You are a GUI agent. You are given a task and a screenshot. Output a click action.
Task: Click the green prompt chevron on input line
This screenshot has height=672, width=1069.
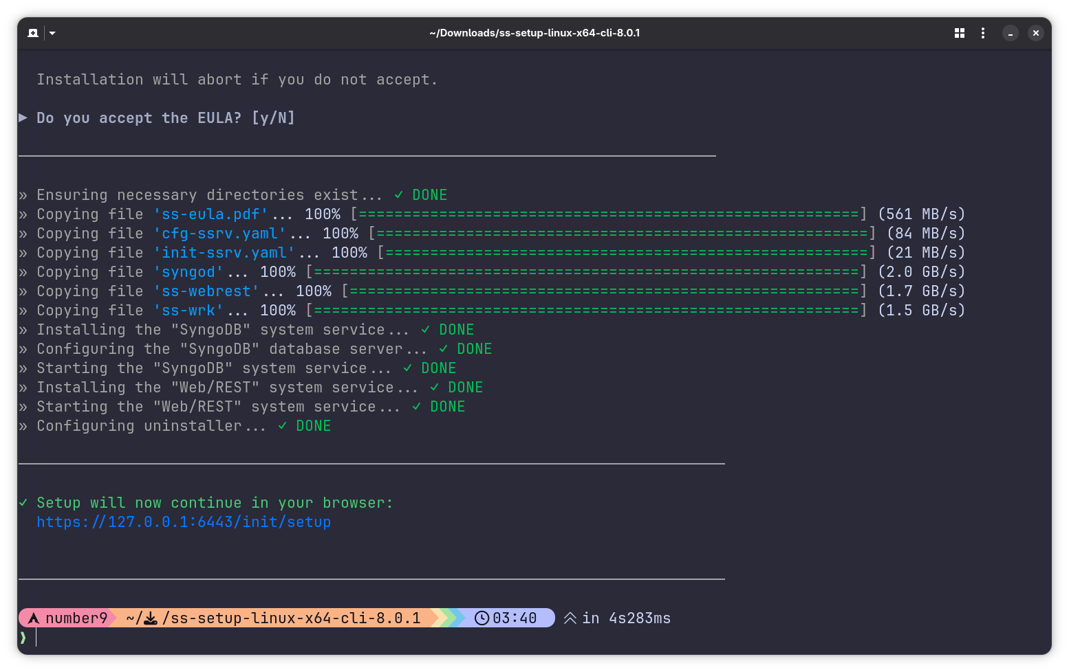point(23,638)
